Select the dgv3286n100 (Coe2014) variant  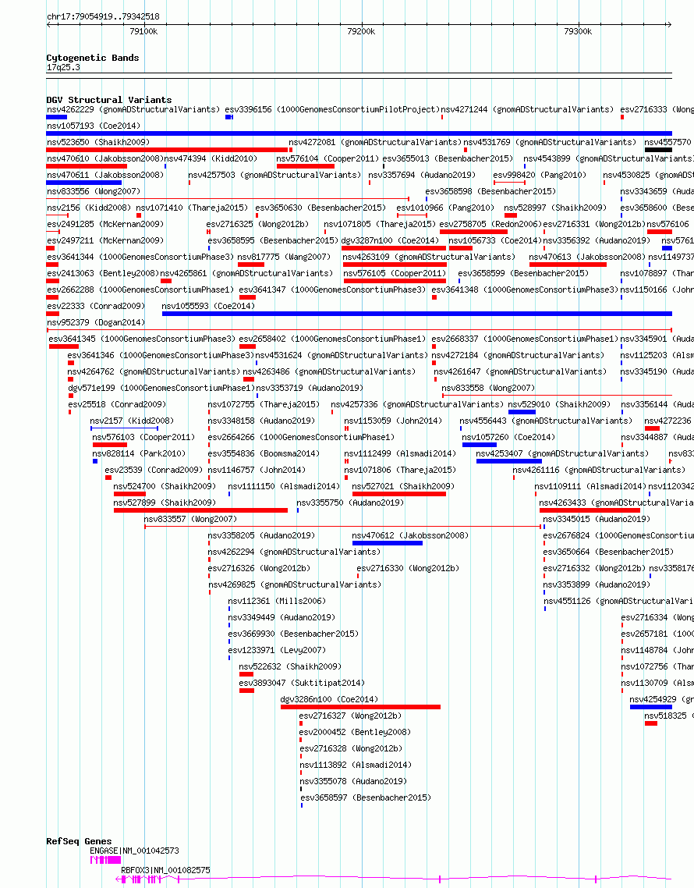pos(329,701)
